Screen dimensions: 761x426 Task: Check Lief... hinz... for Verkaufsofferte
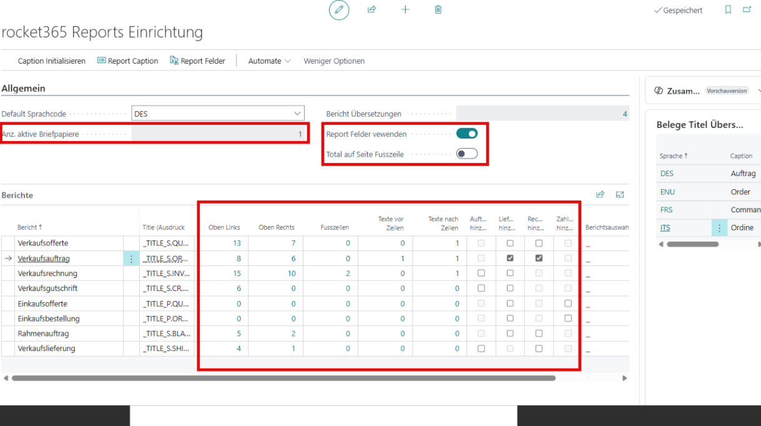pyautogui.click(x=510, y=243)
